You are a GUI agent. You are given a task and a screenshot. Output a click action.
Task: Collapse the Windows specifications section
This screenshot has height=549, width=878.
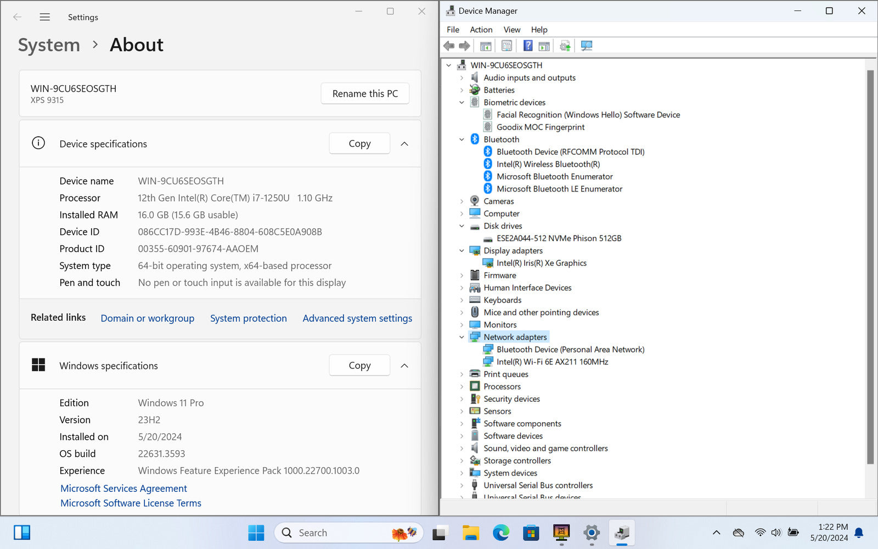point(404,366)
